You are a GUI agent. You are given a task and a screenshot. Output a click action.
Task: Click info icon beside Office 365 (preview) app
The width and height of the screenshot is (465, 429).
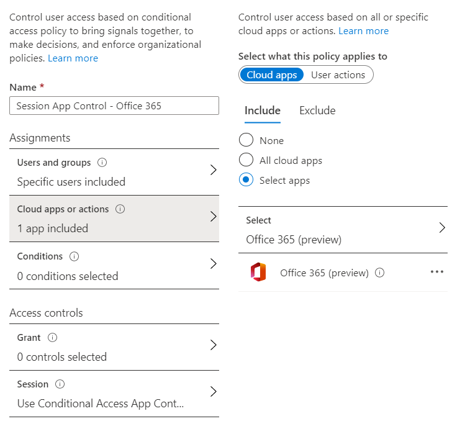380,273
